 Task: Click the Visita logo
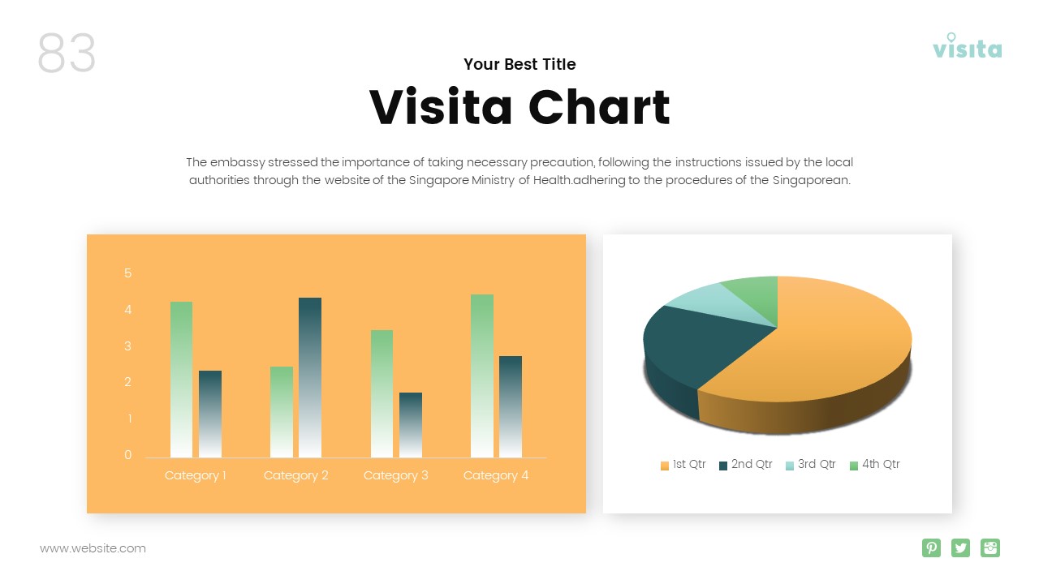pos(967,47)
